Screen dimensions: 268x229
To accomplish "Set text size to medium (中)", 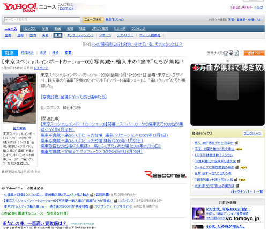I will (231, 53).
